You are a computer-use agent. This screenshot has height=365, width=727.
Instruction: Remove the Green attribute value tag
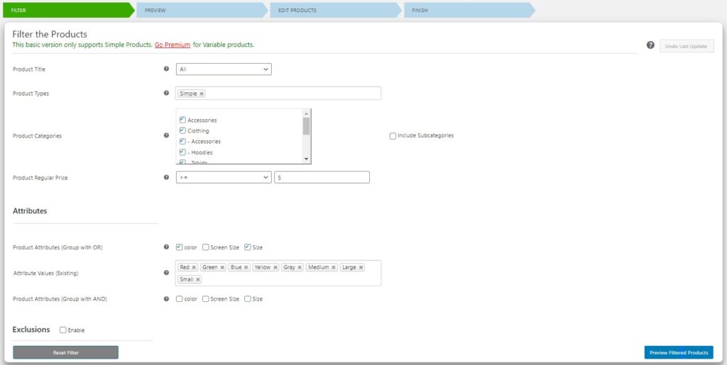[x=222, y=267]
